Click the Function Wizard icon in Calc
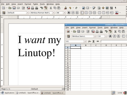127x95 pixels. tap(89, 41)
